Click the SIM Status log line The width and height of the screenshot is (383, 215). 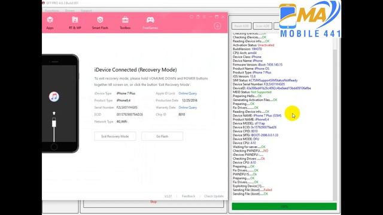(265, 80)
